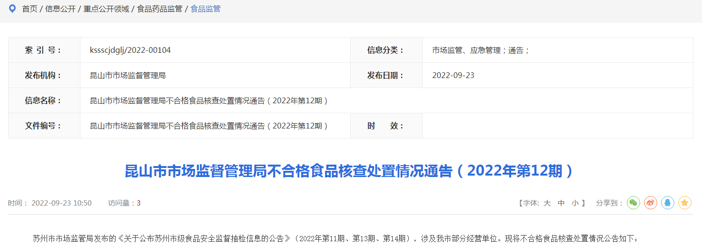Screen dimensions: 702x246
Task: Set font size to 中 (medium)
Action: click(x=561, y=203)
